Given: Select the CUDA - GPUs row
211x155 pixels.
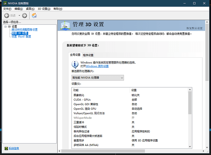Looking at the screenshot, I should click(130, 100).
